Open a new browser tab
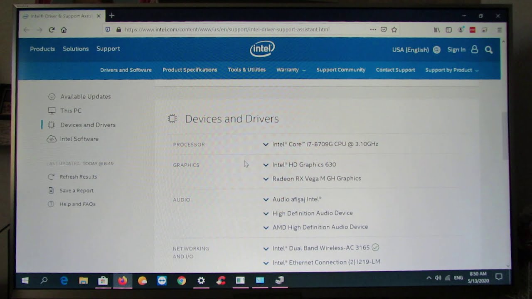532x299 pixels. 111,16
